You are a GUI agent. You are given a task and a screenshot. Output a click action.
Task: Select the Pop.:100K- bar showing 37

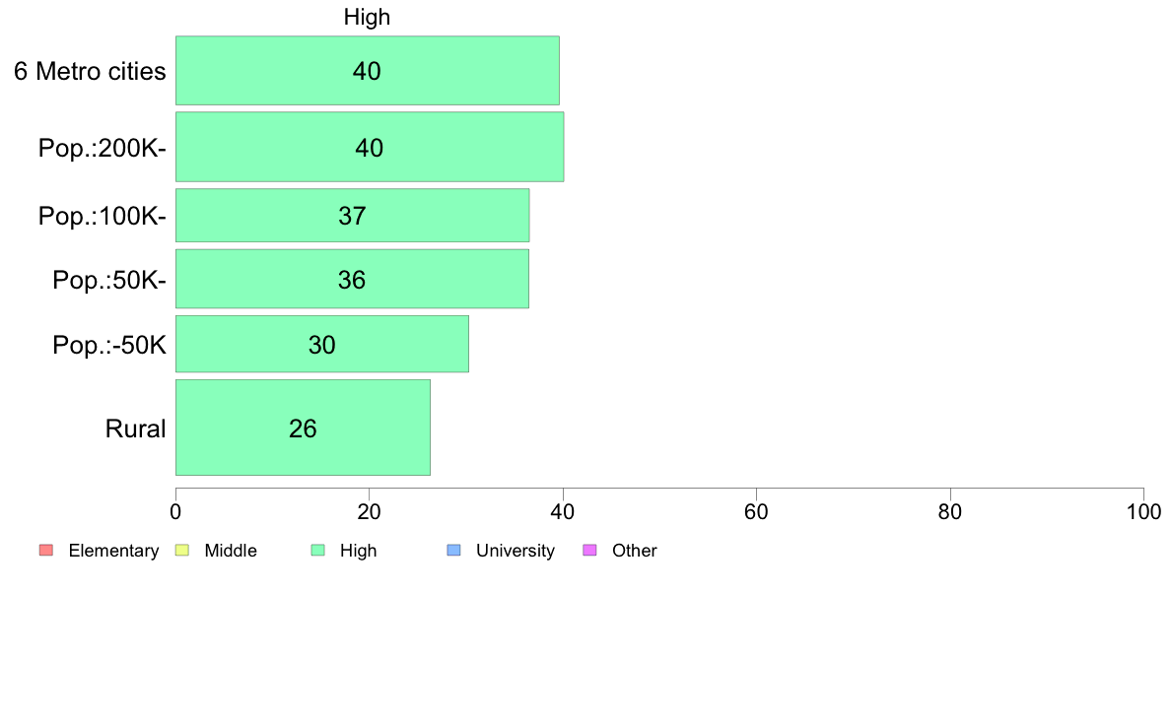click(x=353, y=216)
